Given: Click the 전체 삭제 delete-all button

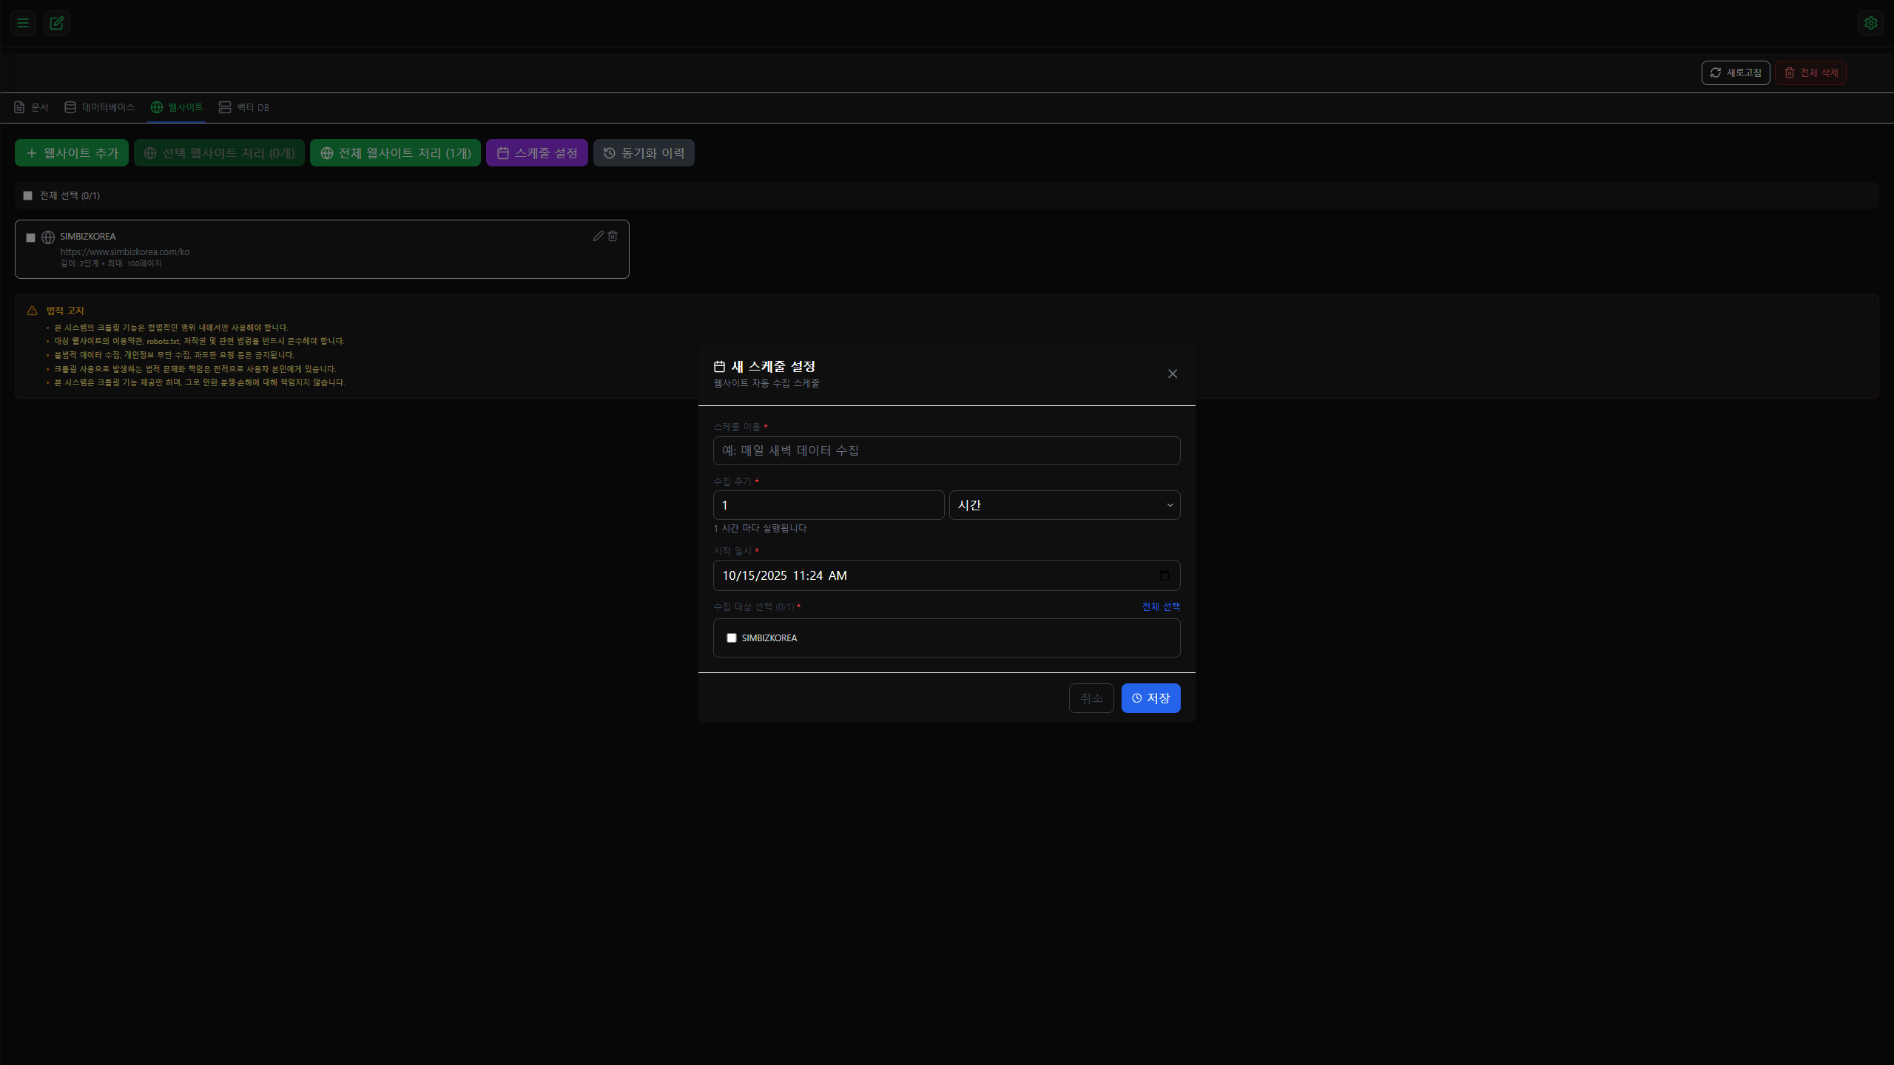Looking at the screenshot, I should 1810,72.
